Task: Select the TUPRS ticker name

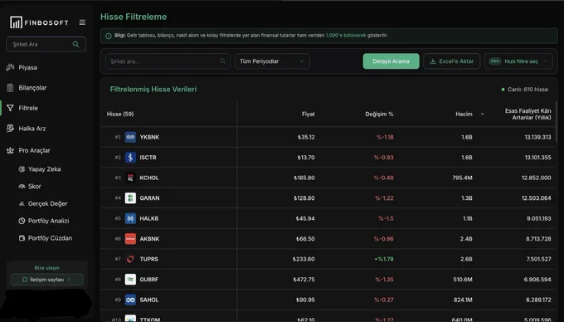Action: 149,259
